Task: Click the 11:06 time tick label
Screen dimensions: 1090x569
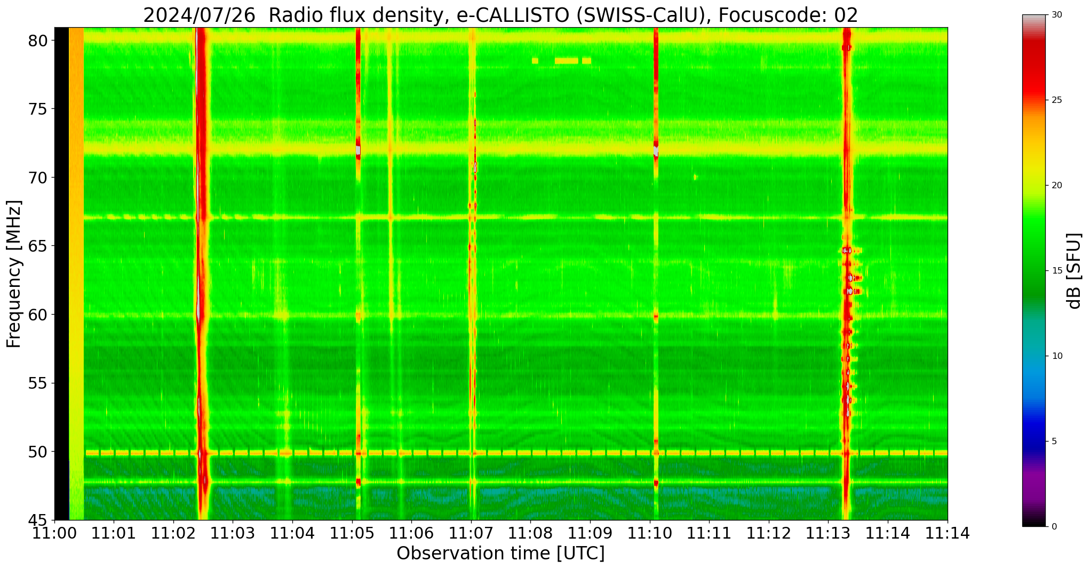Action: tap(411, 533)
